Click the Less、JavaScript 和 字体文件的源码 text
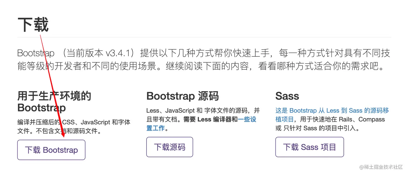Screen dimensions: 408x175 click(197, 111)
